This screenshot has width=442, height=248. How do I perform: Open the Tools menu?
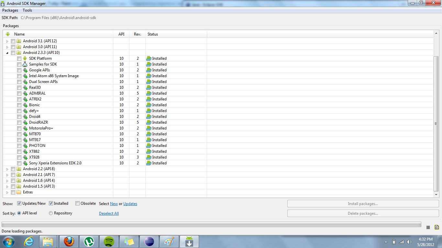pyautogui.click(x=28, y=10)
